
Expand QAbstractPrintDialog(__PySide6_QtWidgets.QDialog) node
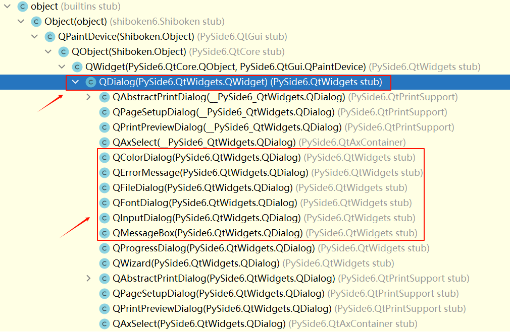tap(88, 97)
